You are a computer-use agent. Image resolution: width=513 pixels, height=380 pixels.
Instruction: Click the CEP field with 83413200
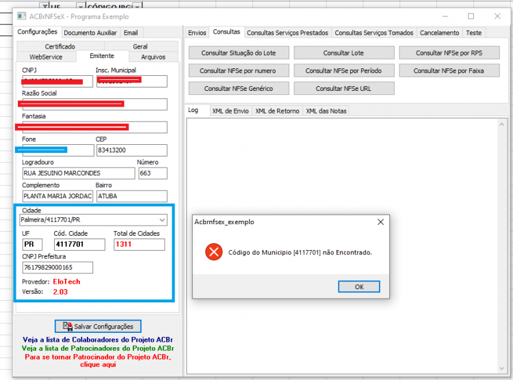131,150
